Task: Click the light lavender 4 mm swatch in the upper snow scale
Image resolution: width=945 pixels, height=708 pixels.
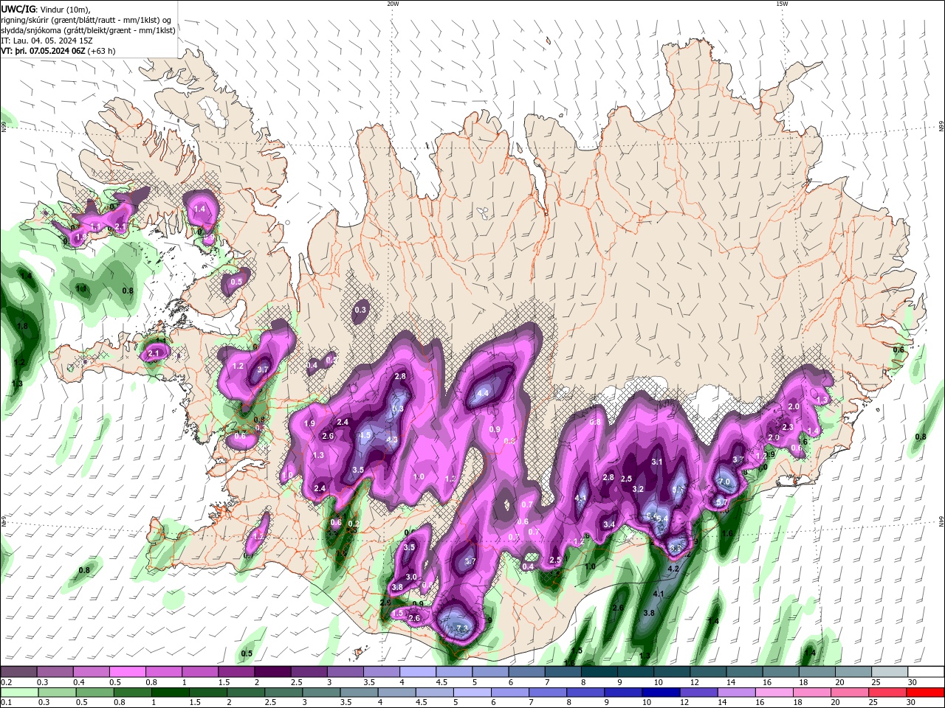Action: tap(417, 672)
